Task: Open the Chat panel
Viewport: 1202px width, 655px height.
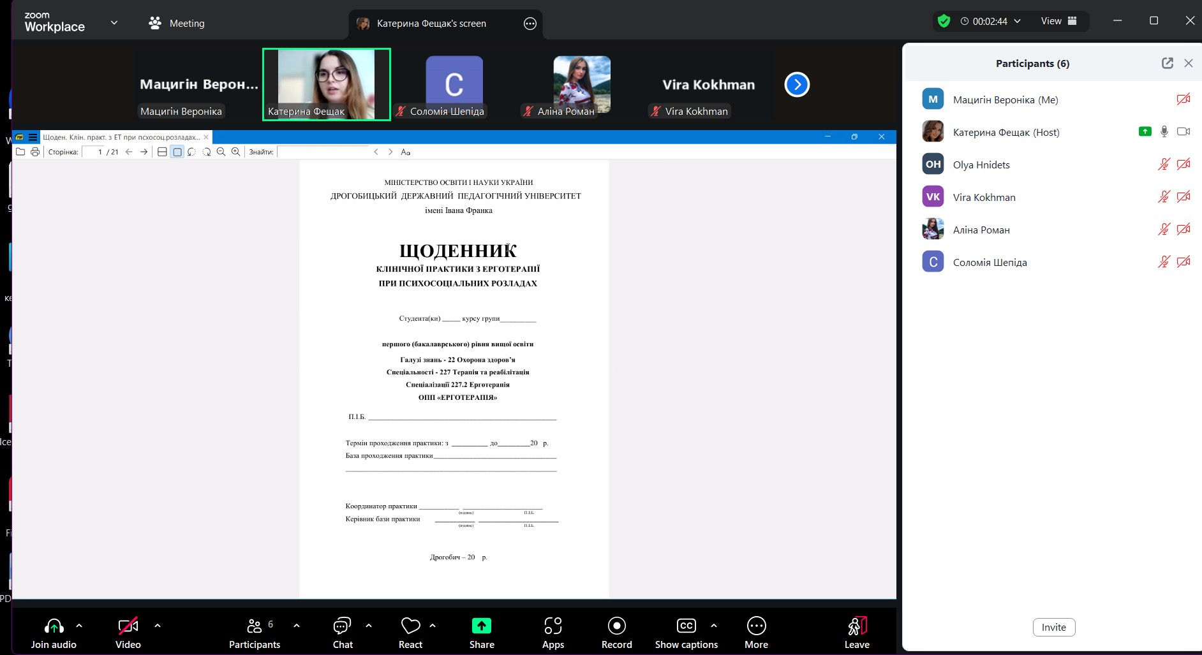Action: click(343, 632)
